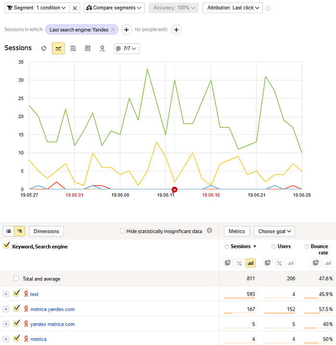
Task: Select the column chart view icon
Action: tap(87, 48)
